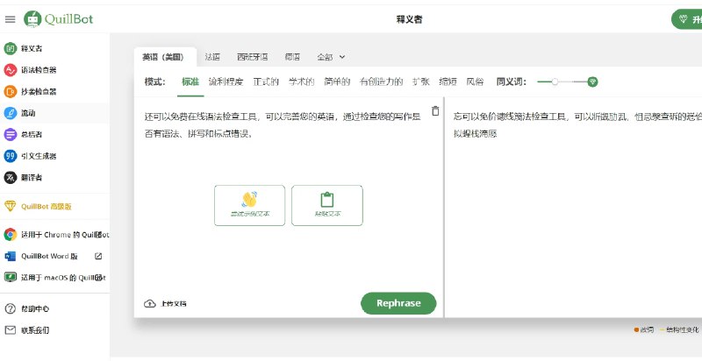The image size is (702, 361).
Task: Click the QuillBot 高级版 diamond icon
Action: point(11,206)
